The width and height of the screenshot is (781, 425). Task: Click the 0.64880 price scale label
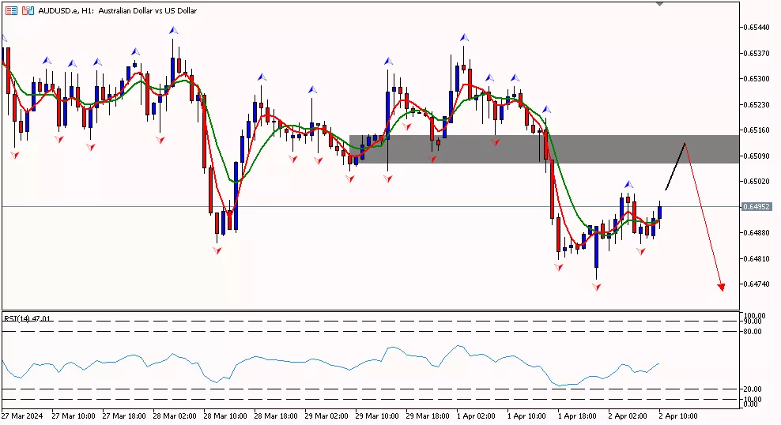point(756,233)
